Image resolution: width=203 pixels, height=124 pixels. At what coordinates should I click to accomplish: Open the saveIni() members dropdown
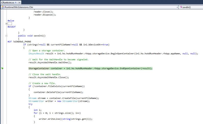(x=191, y=7)
